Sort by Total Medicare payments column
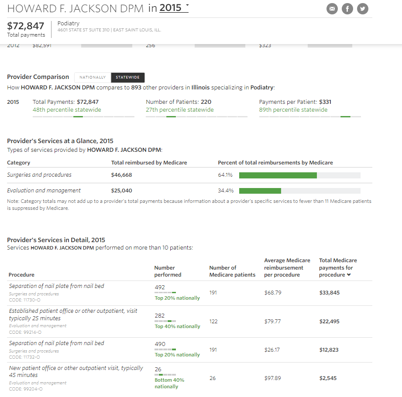Screen dimensions: 402x397 (336, 268)
